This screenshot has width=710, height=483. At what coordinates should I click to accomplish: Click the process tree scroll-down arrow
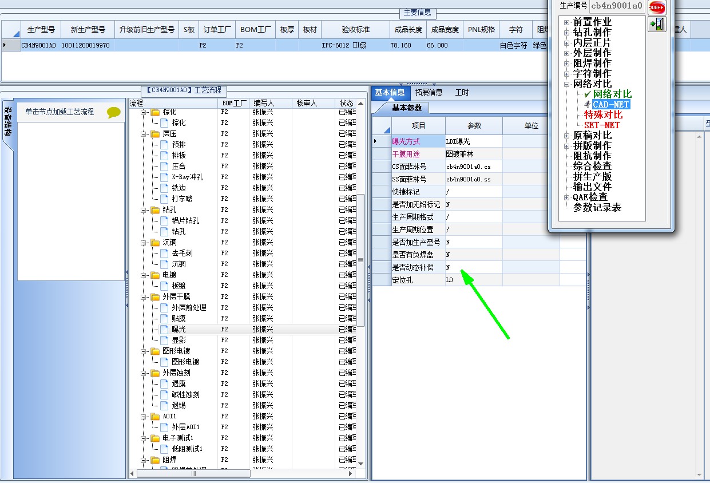click(361, 463)
